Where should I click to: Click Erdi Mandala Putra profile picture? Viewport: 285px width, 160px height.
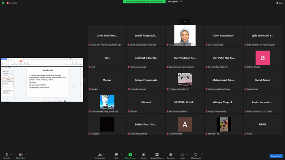(107, 102)
